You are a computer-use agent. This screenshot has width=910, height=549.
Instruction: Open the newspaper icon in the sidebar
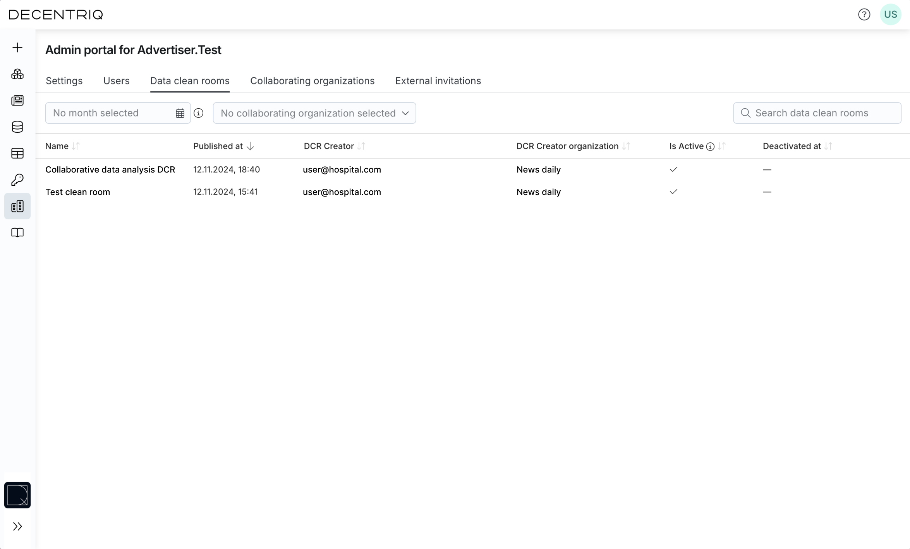pos(17,101)
